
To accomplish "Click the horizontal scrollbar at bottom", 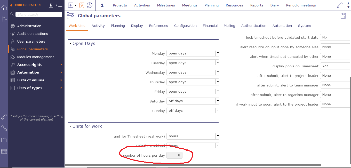I will 193,165.
